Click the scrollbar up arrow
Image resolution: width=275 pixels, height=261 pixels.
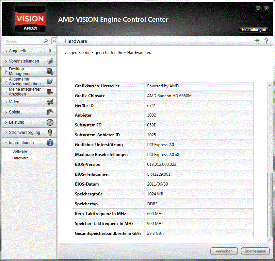[270, 85]
